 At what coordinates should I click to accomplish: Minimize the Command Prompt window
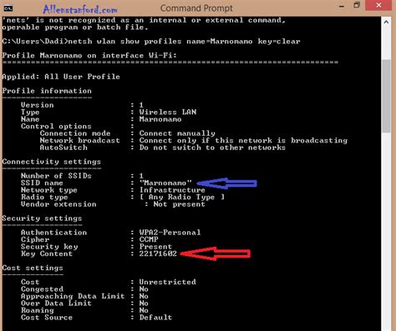coord(342,6)
